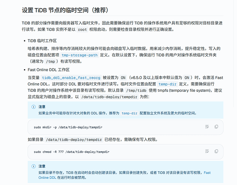
Task: Click the inline code root
Action: (82, 30)
